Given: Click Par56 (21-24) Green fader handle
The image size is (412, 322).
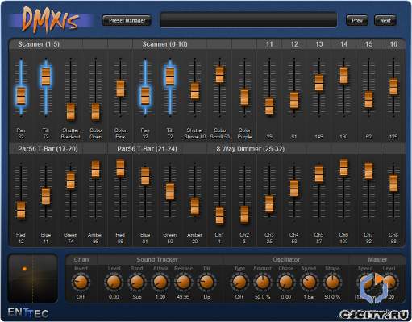Looking at the screenshot, I should [x=170, y=192].
